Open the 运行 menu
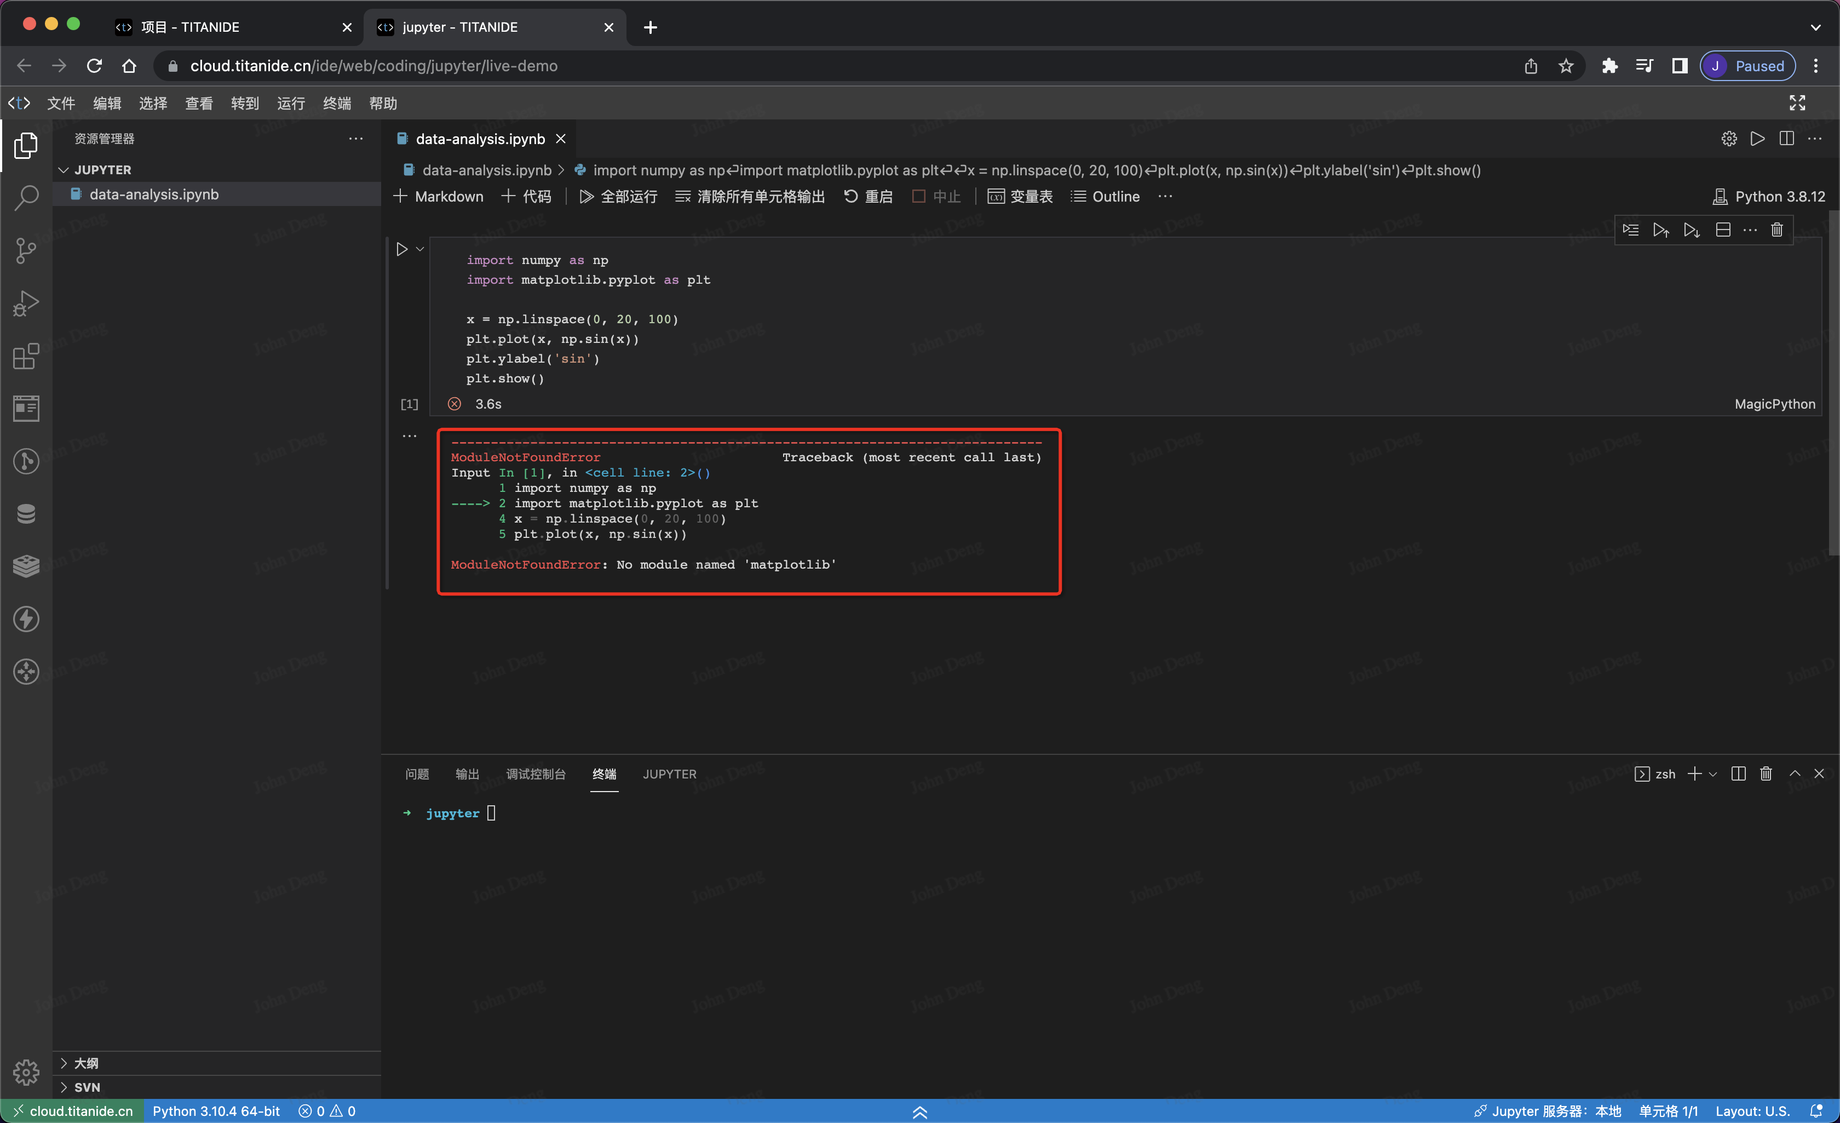Viewport: 1840px width, 1123px height. 290,103
